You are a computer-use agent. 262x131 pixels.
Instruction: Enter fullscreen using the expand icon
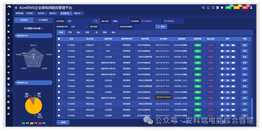click(x=213, y=8)
